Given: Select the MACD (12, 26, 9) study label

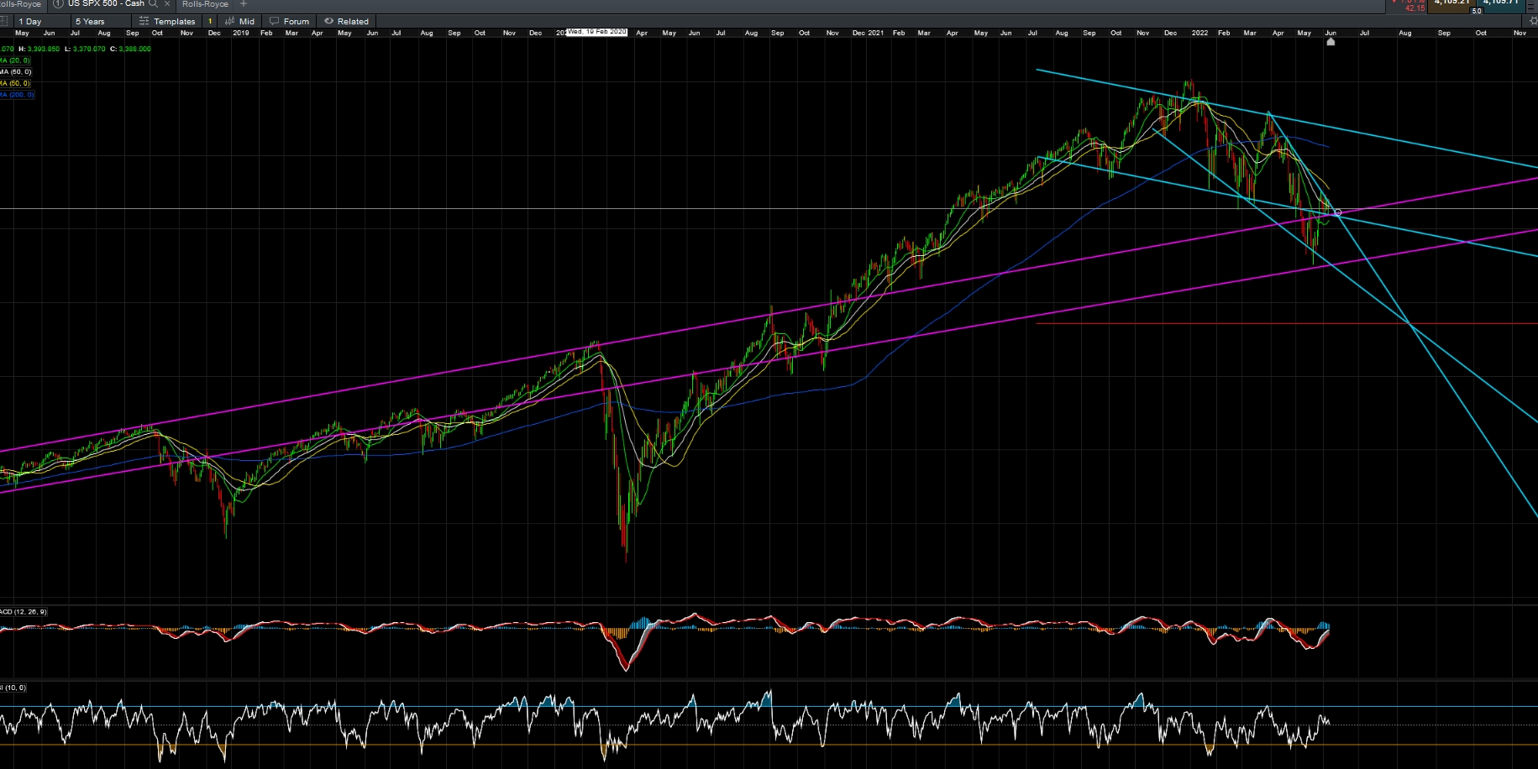Looking at the screenshot, I should (x=23, y=612).
